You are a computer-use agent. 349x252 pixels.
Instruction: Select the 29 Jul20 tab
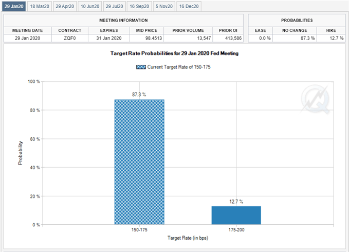(115, 6)
